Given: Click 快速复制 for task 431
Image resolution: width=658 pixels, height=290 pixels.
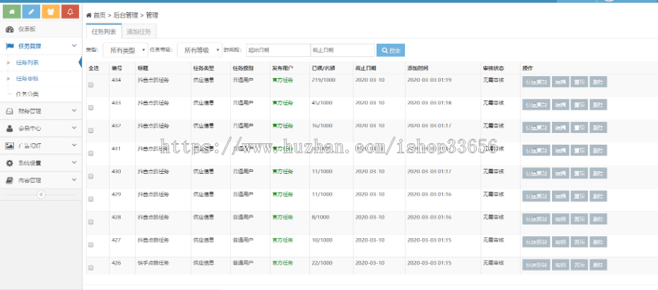Looking at the screenshot, I should coord(536,150).
